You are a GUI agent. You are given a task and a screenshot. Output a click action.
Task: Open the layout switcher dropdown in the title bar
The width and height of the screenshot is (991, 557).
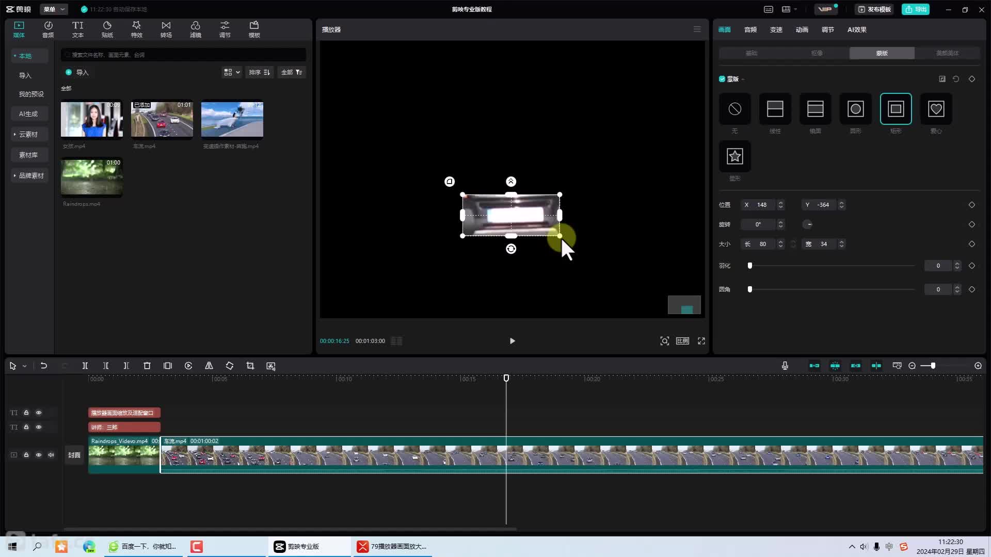(789, 9)
